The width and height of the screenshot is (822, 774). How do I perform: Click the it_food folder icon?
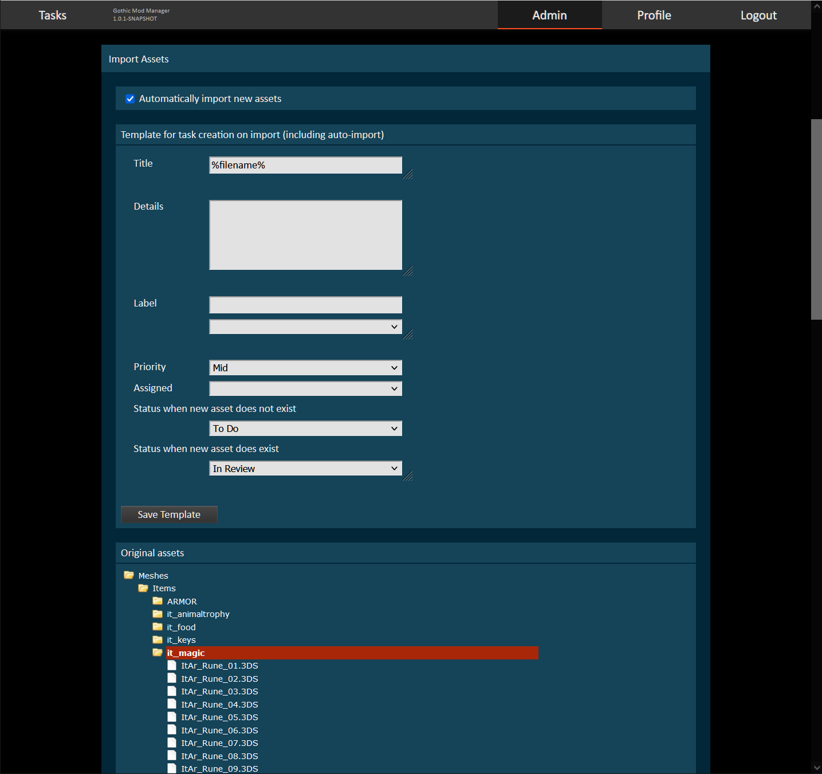coord(158,627)
